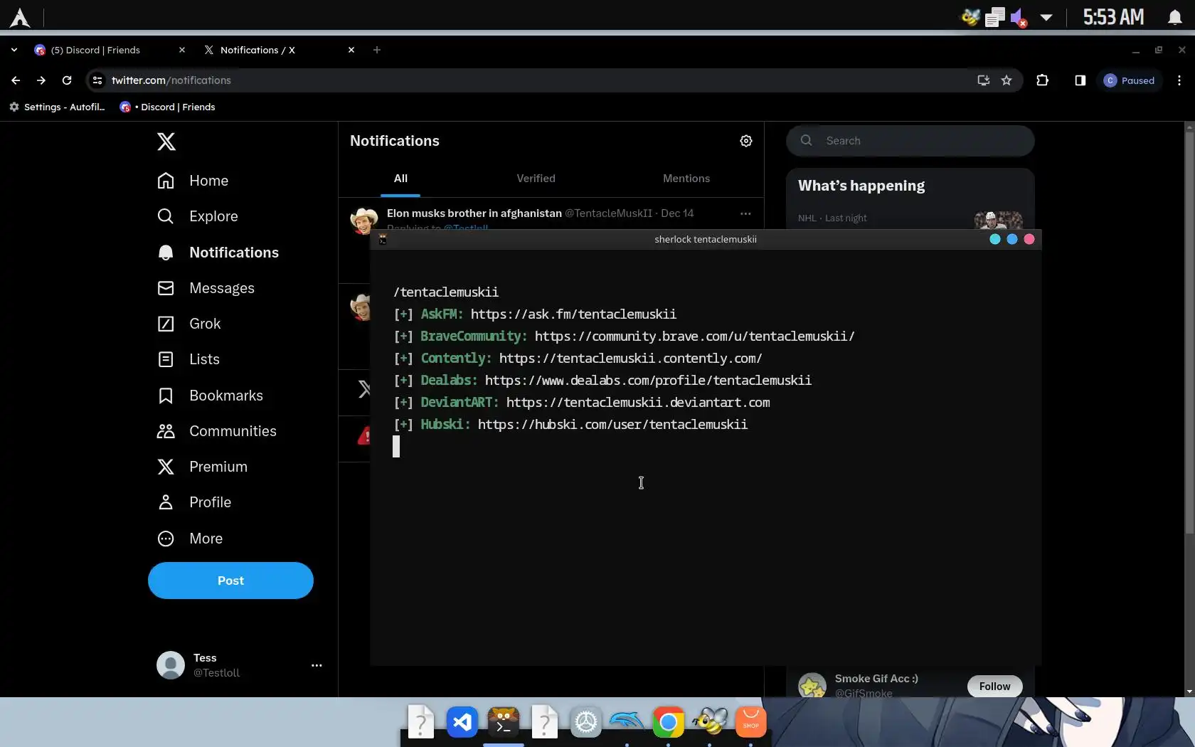Click the Tess profile avatar

tap(171, 665)
